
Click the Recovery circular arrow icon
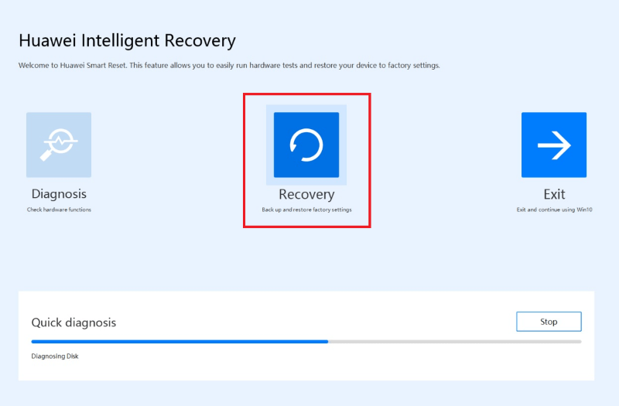pyautogui.click(x=306, y=145)
